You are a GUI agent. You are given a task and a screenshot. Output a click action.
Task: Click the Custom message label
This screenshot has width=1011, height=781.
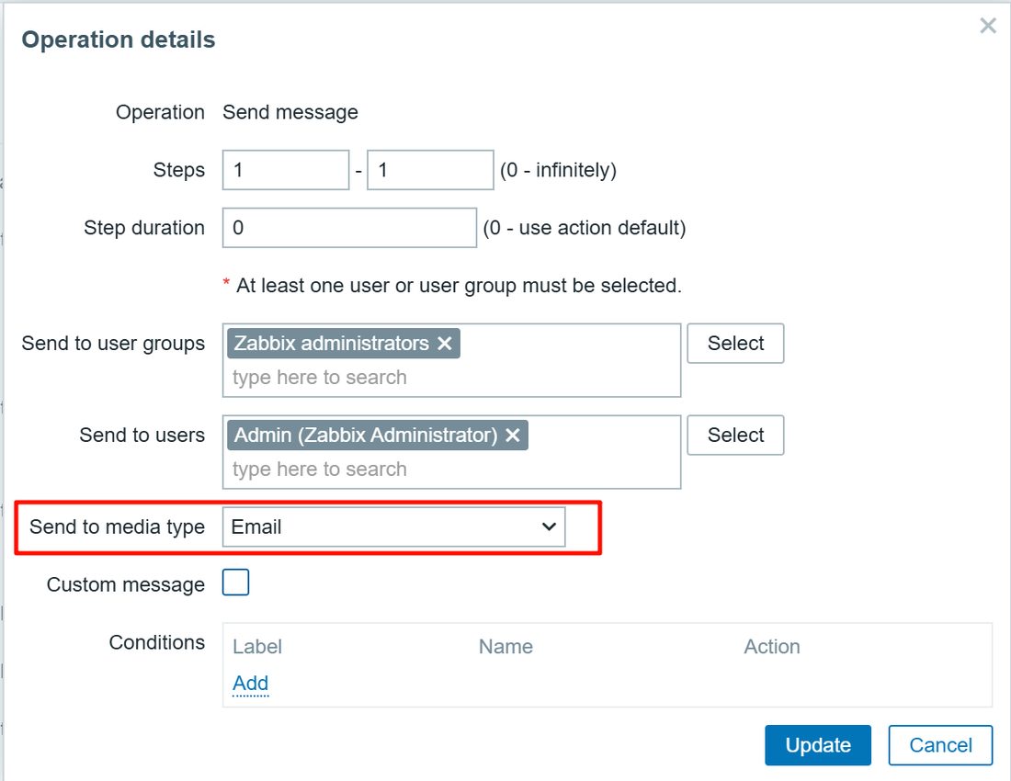click(126, 584)
